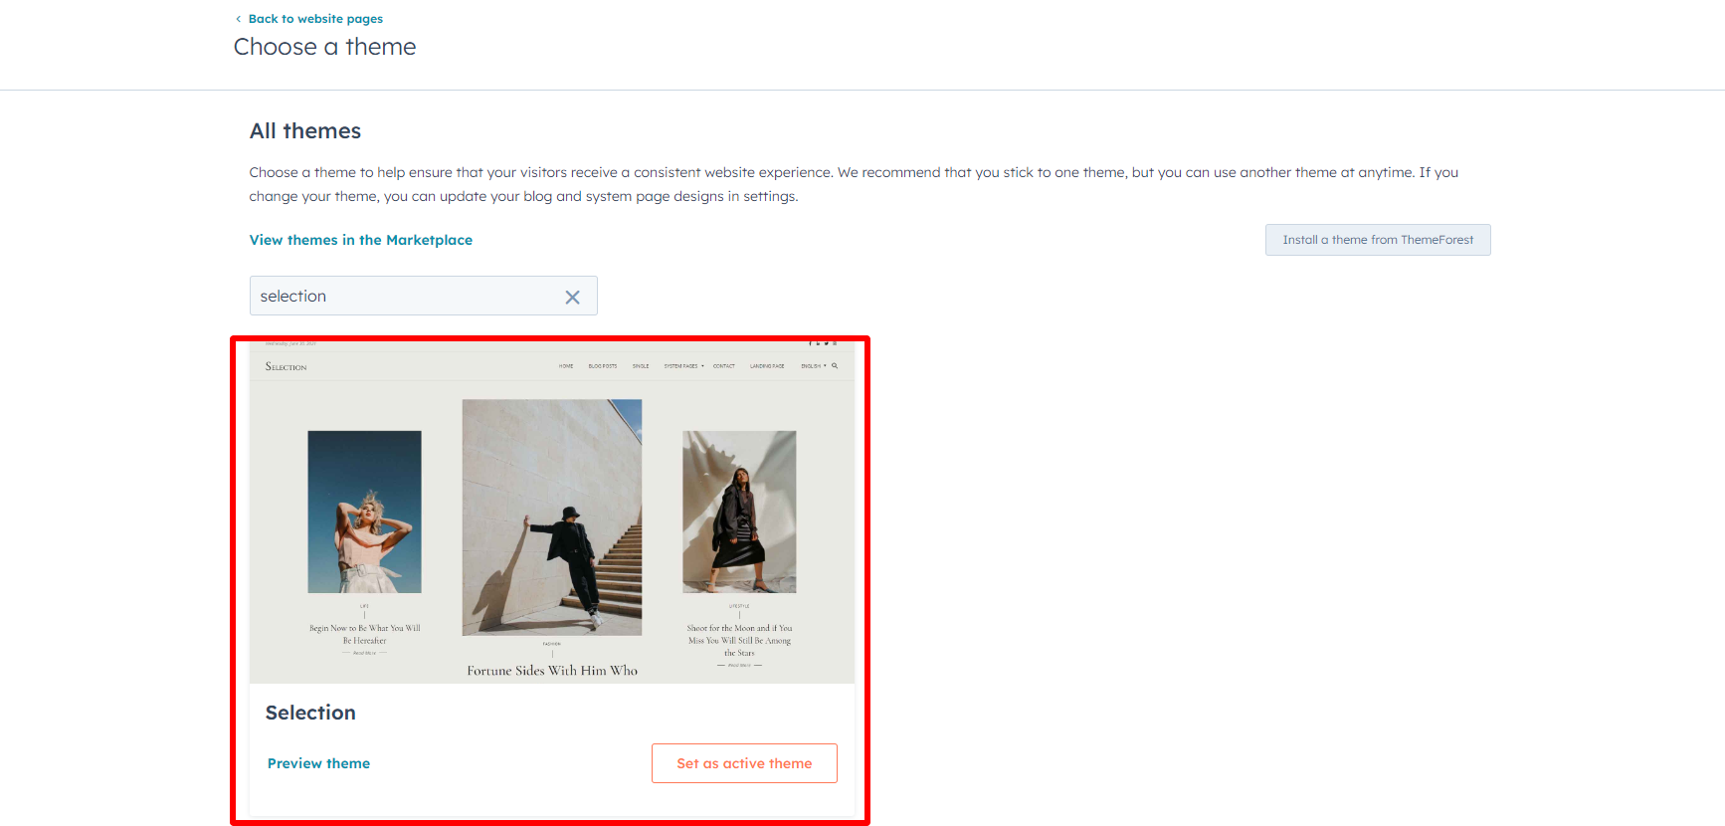
Task: Select Blog Posts menu item in preview
Action: tap(603, 366)
